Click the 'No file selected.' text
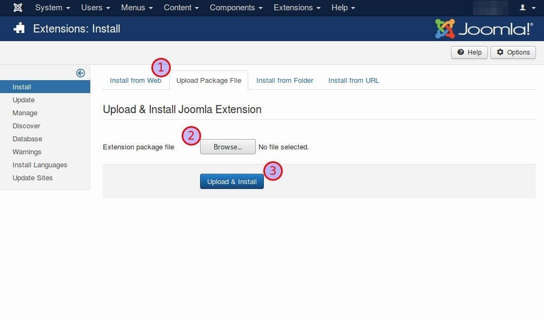This screenshot has width=544, height=321. [283, 147]
